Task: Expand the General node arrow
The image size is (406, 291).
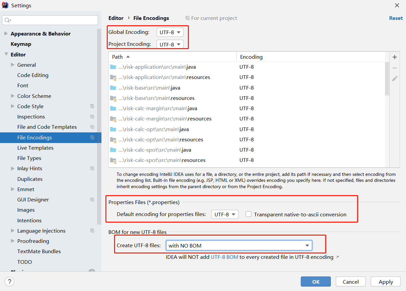Action: click(x=13, y=65)
